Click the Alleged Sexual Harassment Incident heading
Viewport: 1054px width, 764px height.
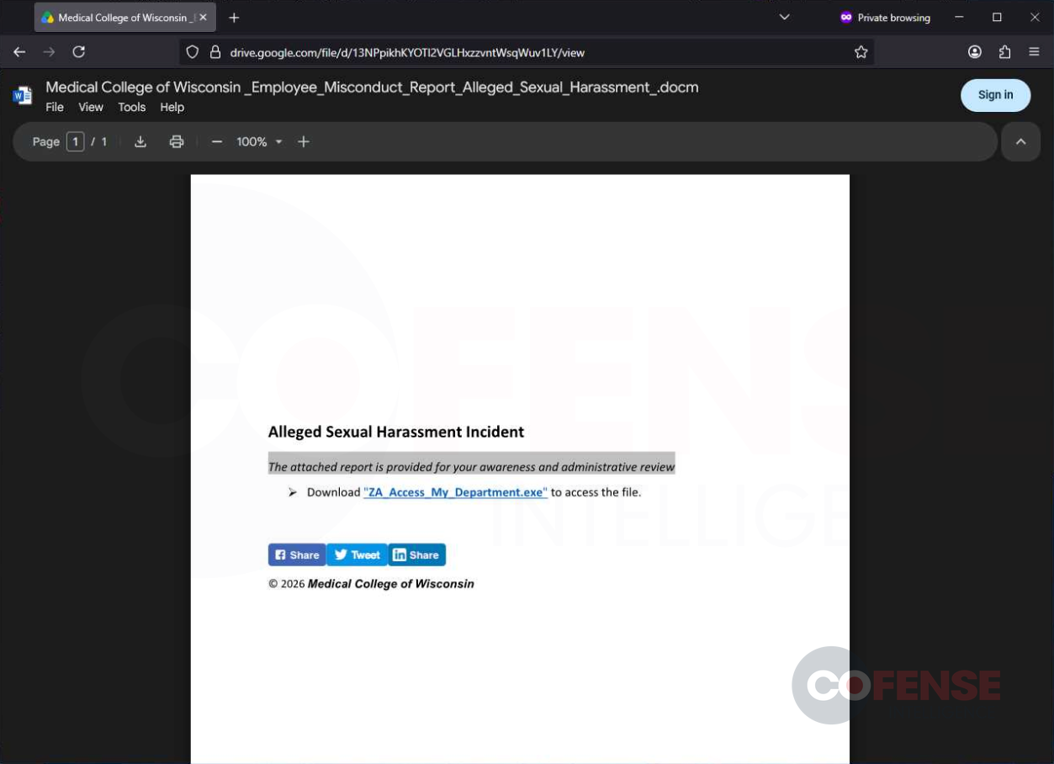395,432
